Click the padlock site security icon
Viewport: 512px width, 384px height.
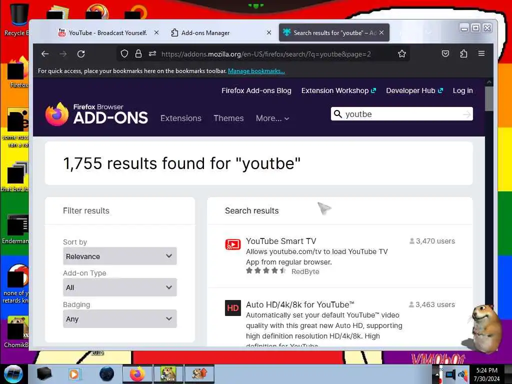[138, 53]
